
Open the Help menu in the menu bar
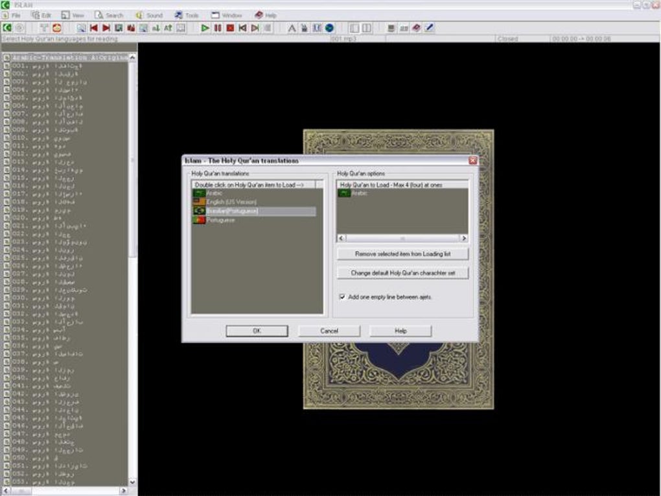(266, 15)
